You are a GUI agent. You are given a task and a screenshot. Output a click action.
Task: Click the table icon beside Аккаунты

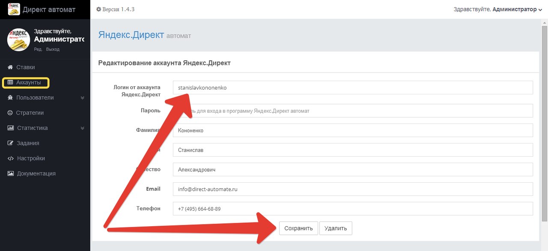click(x=10, y=82)
